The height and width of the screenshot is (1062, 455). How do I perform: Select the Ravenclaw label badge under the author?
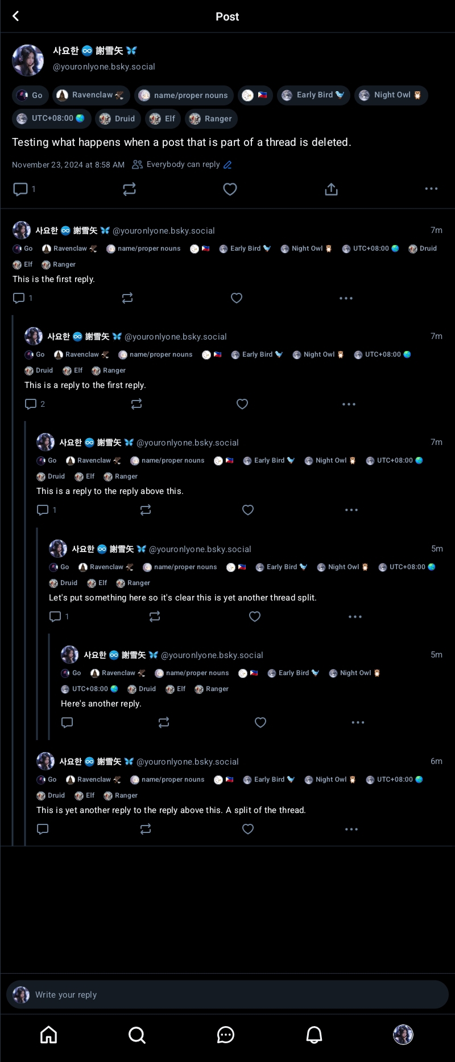click(91, 95)
